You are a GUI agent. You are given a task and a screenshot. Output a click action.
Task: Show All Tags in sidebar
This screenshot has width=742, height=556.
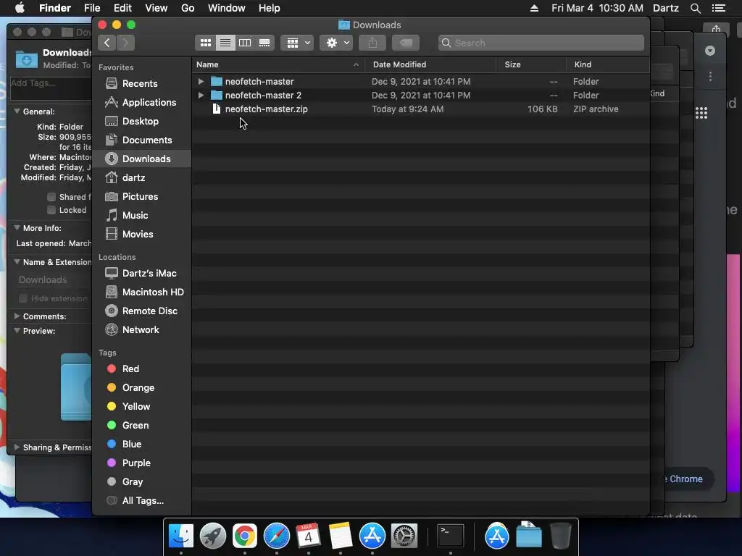(x=142, y=501)
